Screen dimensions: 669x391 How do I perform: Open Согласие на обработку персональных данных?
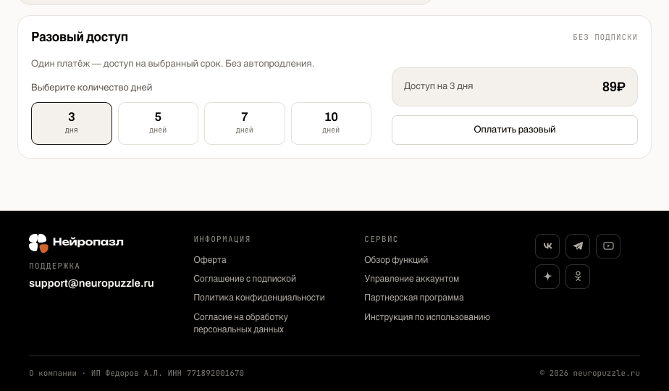240,323
